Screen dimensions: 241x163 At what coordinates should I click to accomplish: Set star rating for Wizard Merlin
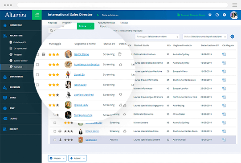pos(69,131)
